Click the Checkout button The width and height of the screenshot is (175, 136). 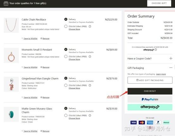[x=150, y=91]
